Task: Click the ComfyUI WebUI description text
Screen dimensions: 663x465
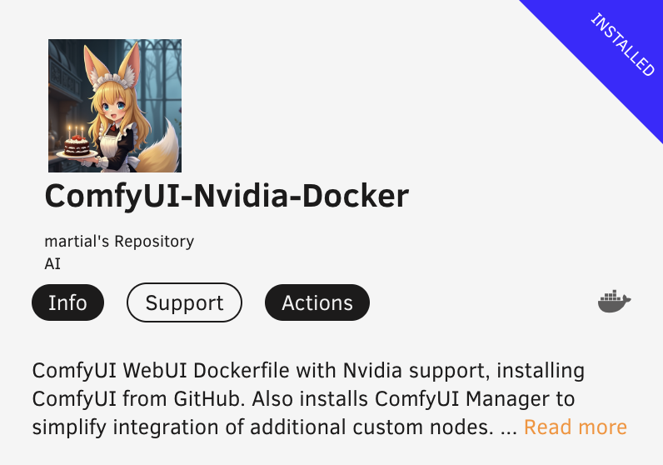Action: (309, 398)
